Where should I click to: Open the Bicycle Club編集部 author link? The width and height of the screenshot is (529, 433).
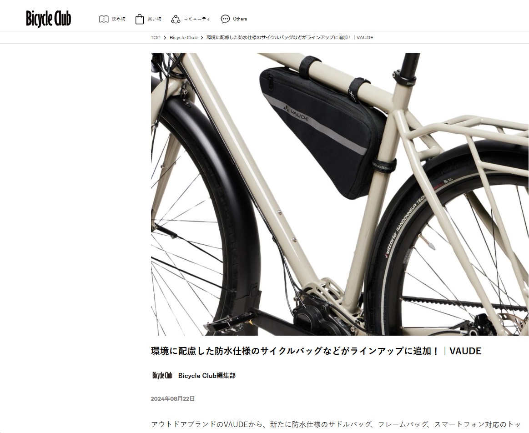(207, 375)
